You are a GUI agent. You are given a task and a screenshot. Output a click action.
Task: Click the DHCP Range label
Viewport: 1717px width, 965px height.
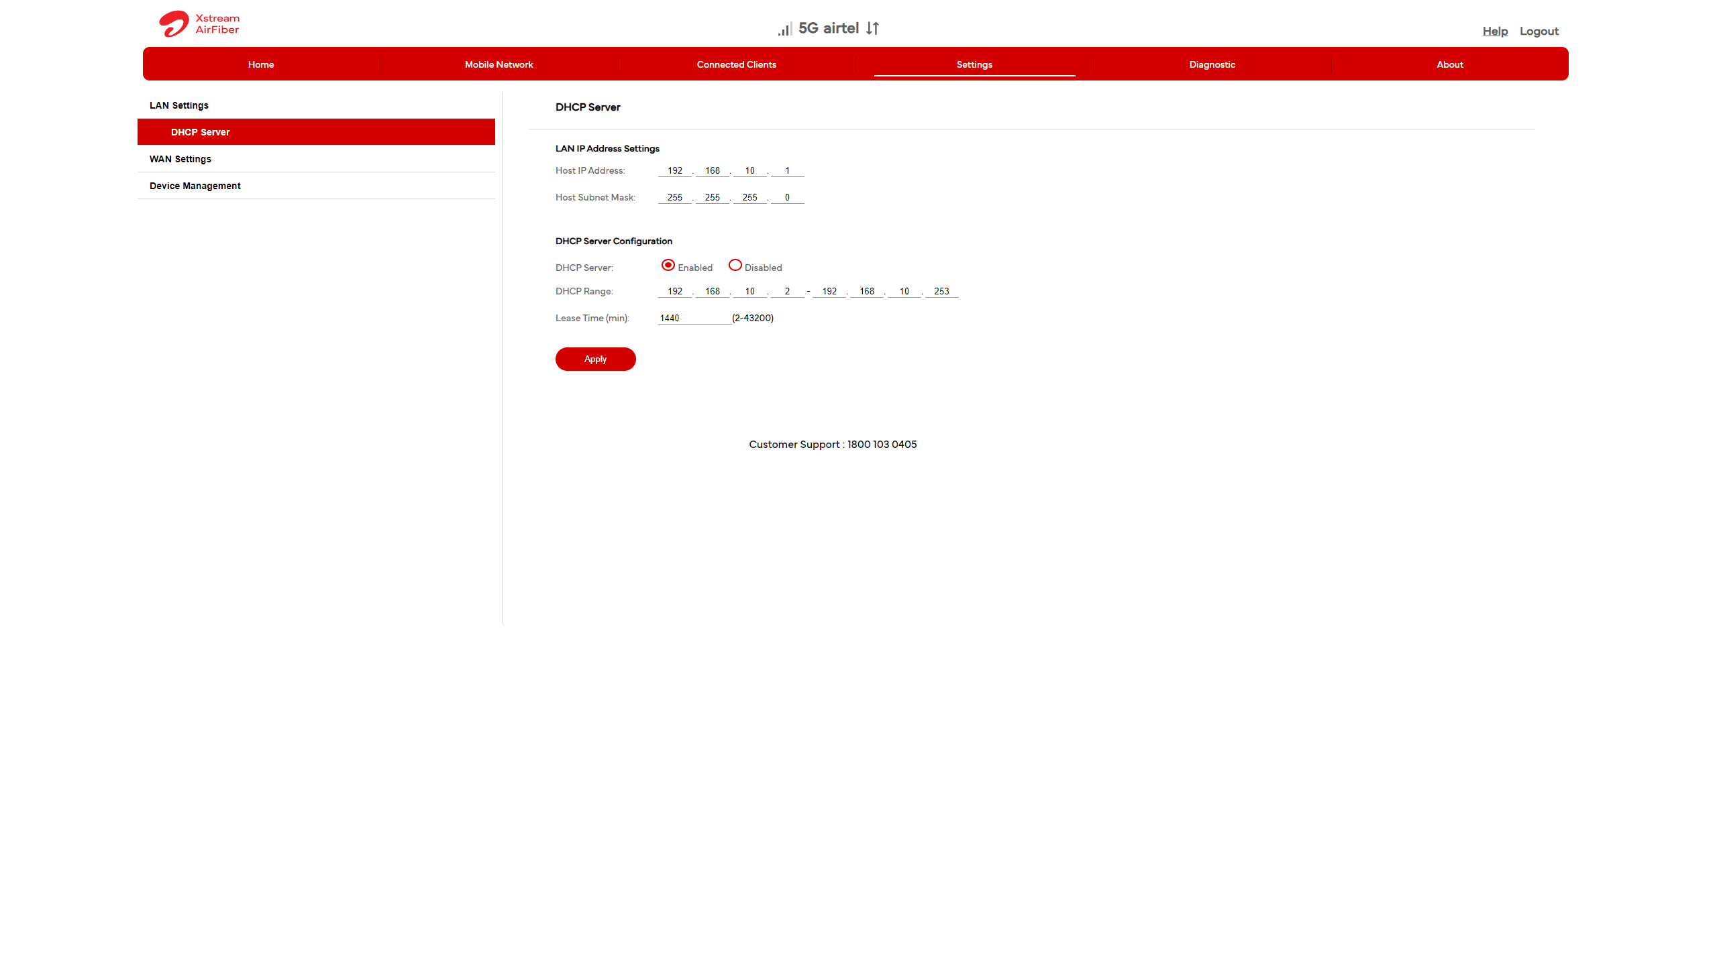[584, 291]
